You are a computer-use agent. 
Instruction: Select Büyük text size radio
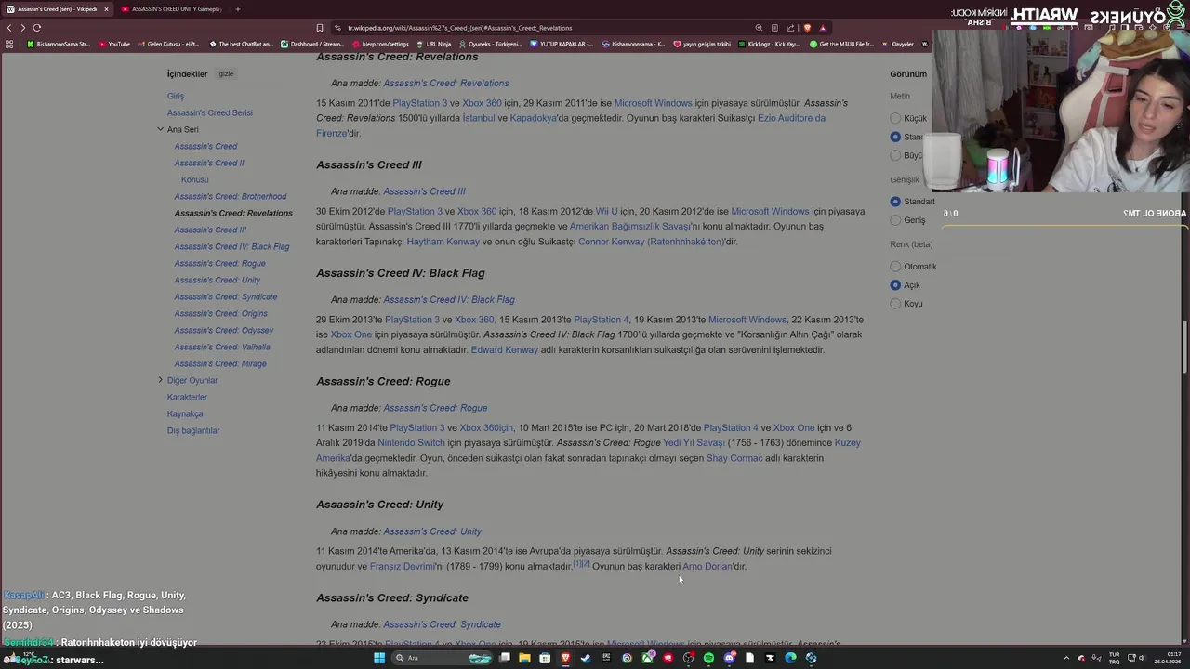[895, 155]
